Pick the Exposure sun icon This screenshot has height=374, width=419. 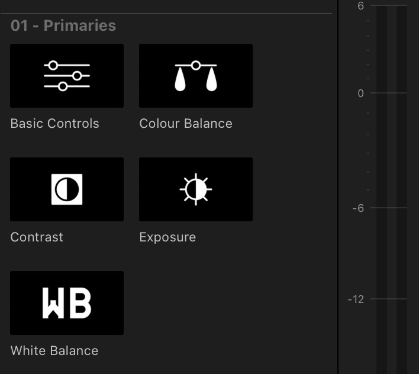[x=195, y=189]
